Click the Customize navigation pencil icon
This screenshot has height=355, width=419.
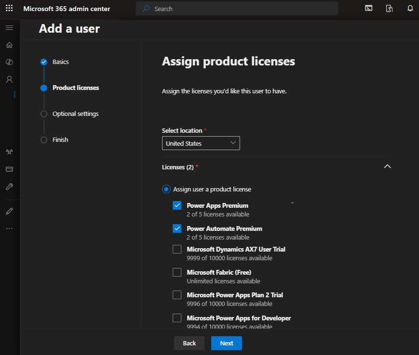tap(9, 211)
